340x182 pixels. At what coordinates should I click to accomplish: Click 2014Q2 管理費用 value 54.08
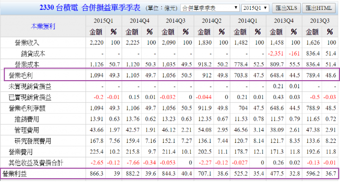click(x=204, y=130)
